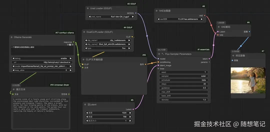Image resolution: width=270 pixels, height=132 pixels.
Task: Open the type selector showing flux
Action: pyautogui.click(x=107, y=48)
